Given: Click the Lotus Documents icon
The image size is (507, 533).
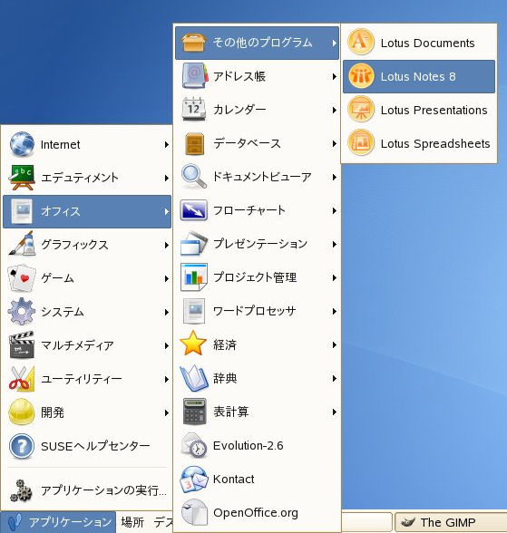Looking at the screenshot, I should pos(361,42).
